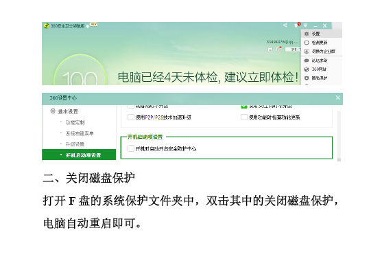Click the upgrade arrow icon beside the title

pos(88,26)
